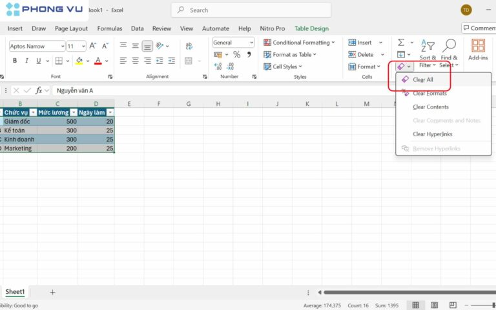Open Format as Table gallery
The image size is (496, 310).
290,55
